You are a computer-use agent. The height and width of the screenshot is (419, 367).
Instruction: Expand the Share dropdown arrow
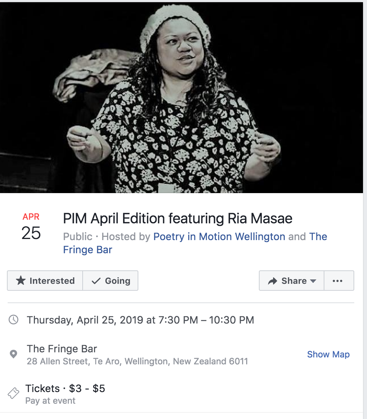313,281
